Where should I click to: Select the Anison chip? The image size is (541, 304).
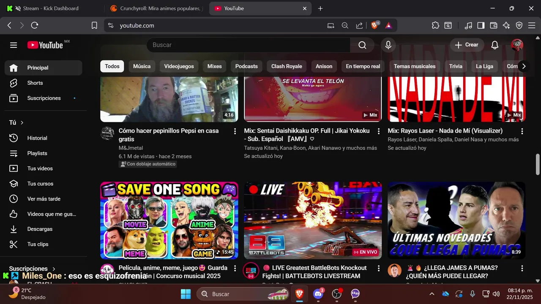[x=324, y=66]
